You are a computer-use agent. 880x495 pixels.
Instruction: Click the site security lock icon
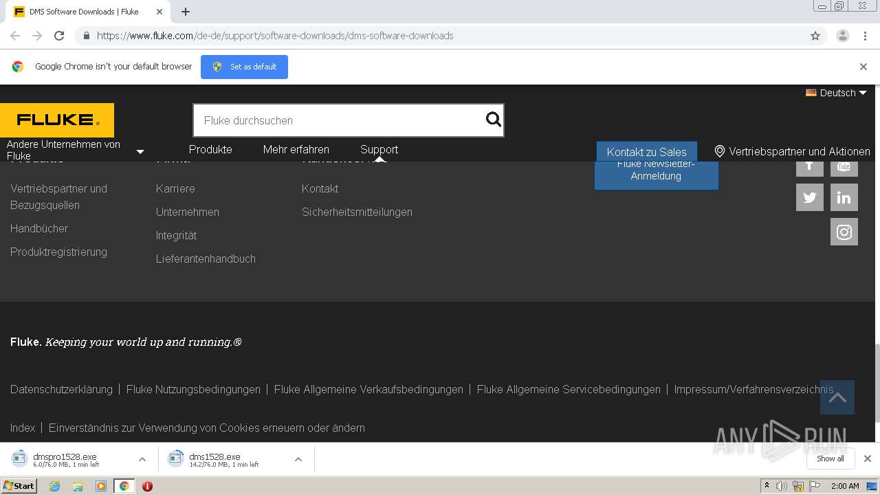(x=86, y=36)
